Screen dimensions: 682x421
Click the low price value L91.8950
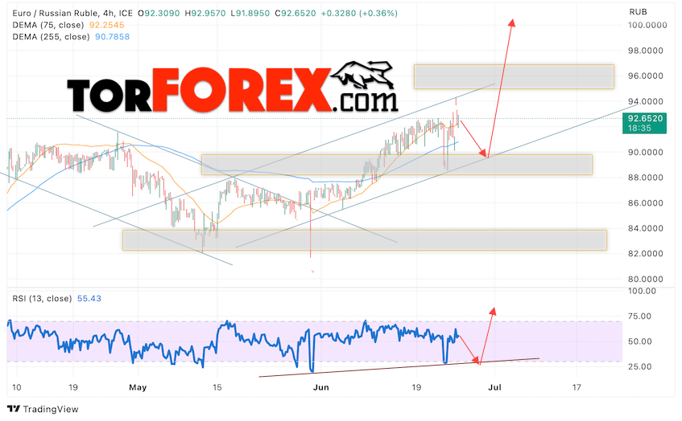pos(250,14)
